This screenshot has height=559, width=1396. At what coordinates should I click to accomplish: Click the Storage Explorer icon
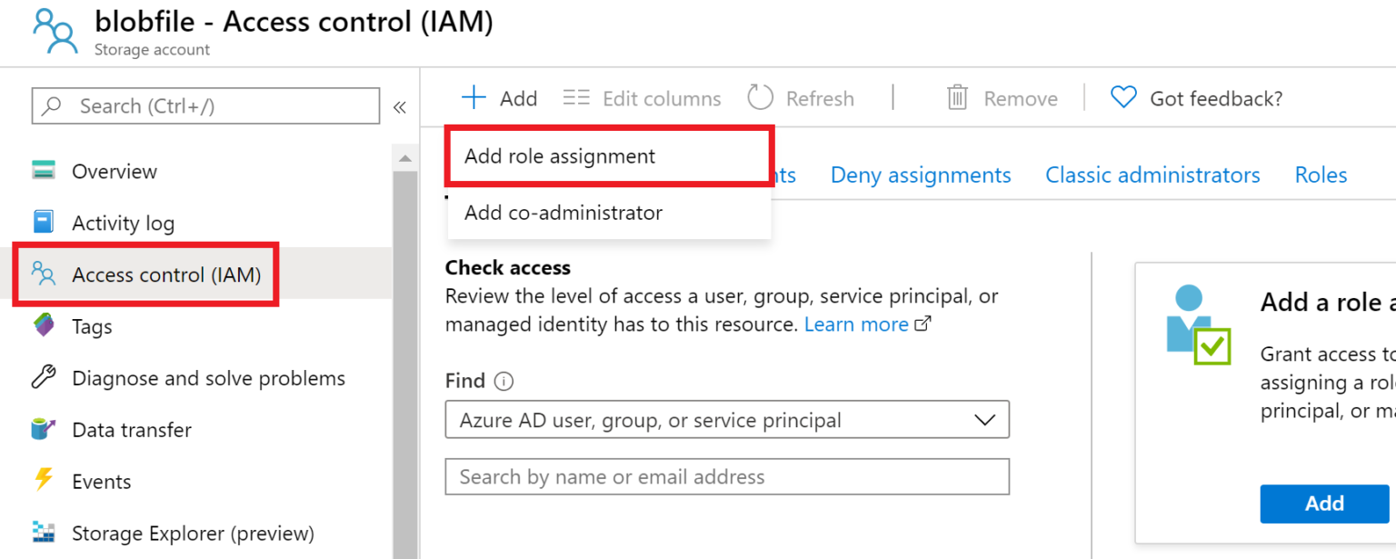(x=44, y=532)
